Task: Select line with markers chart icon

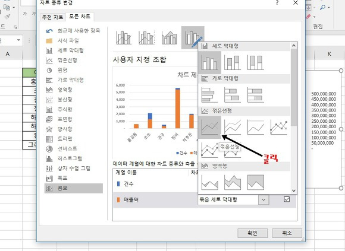Action: (x=278, y=127)
